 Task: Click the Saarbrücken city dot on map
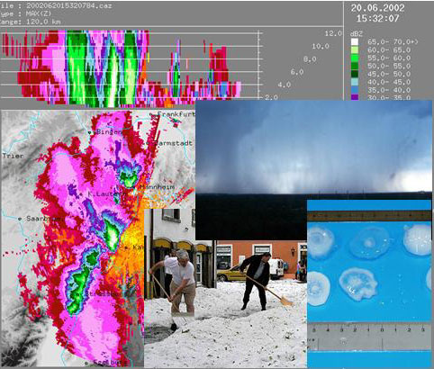[20, 219]
